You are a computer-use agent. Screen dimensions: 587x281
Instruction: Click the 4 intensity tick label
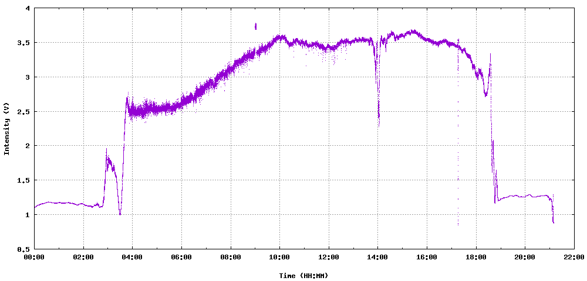click(28, 9)
